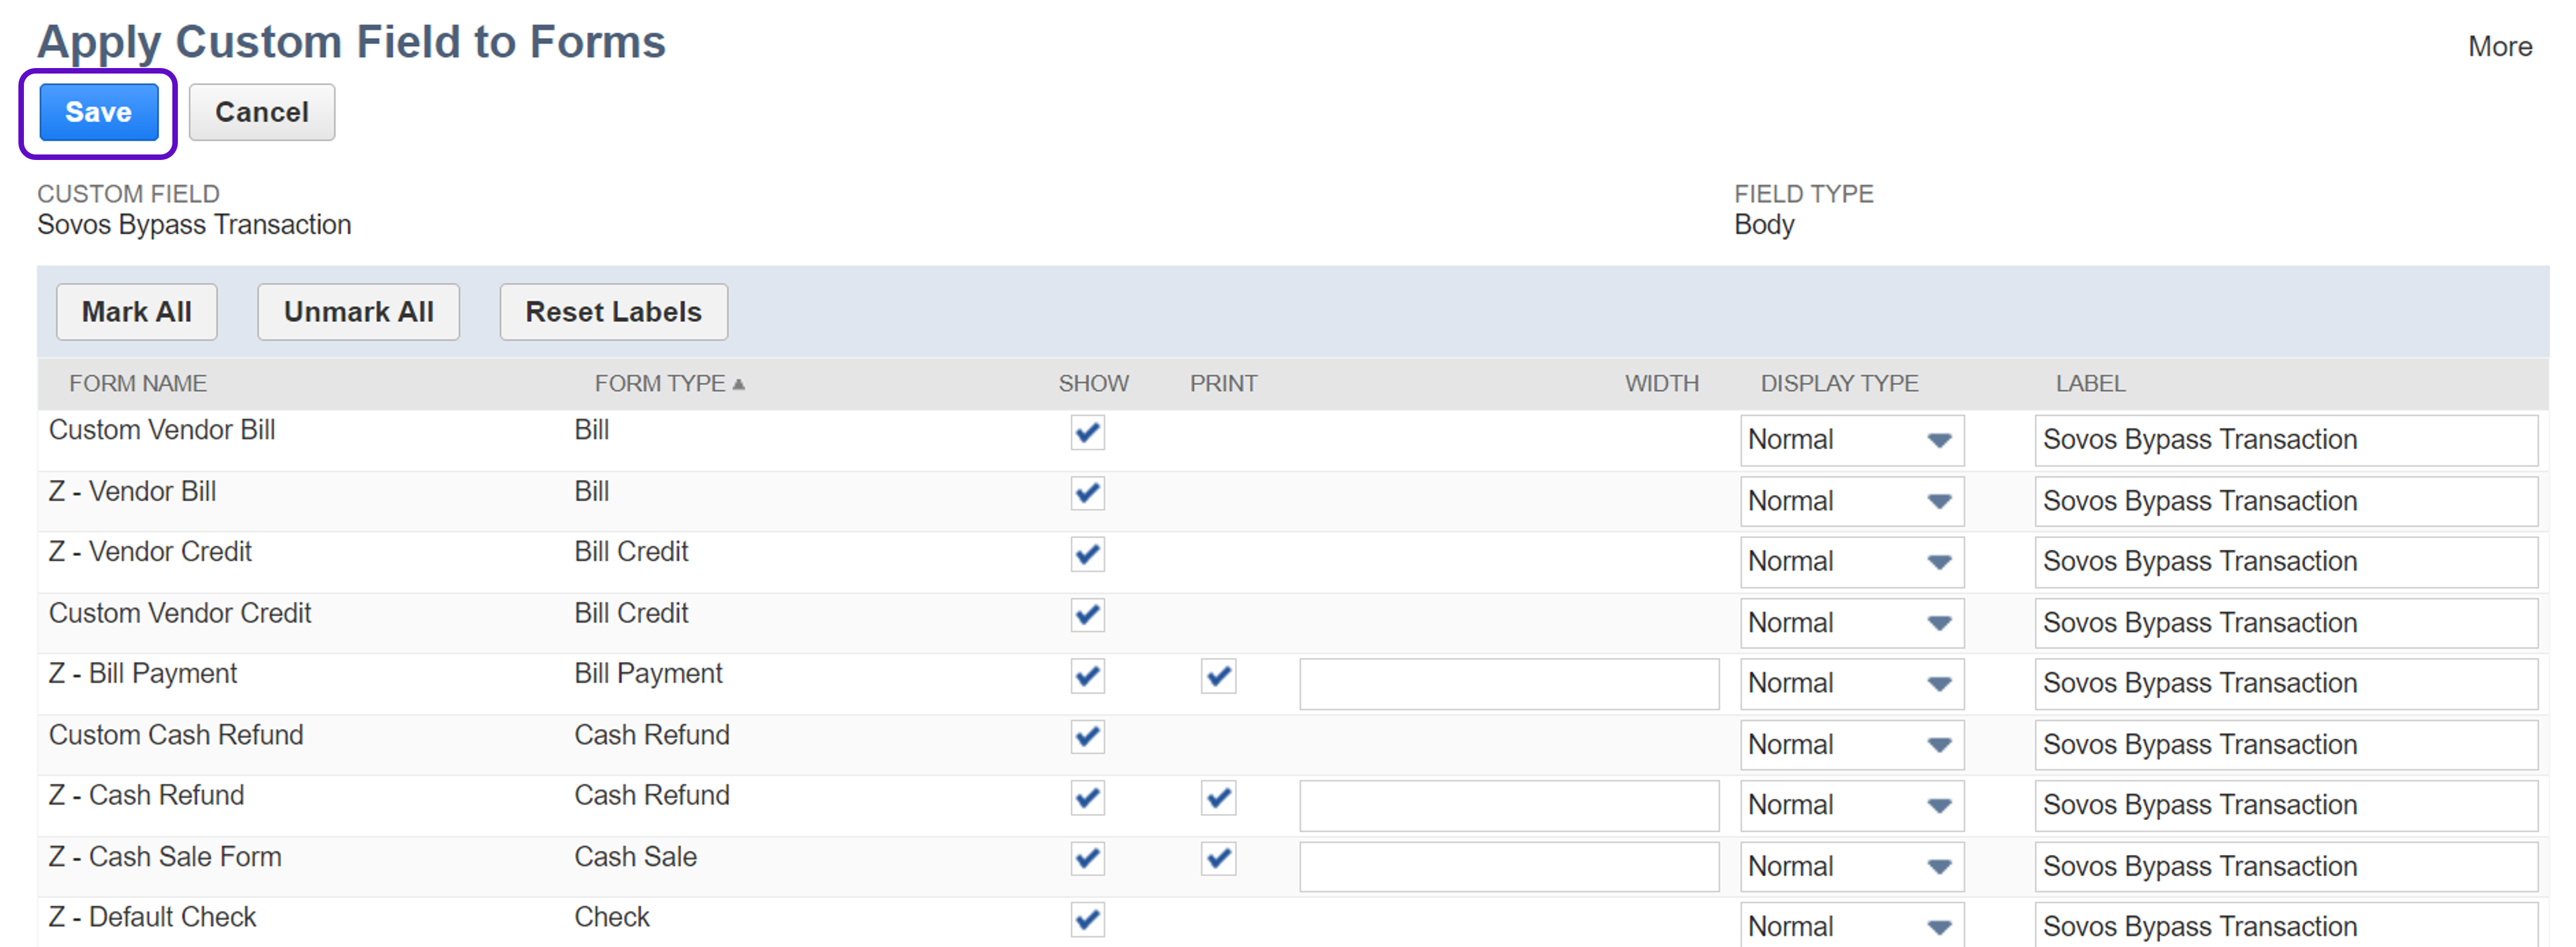Image resolution: width=2576 pixels, height=947 pixels.
Task: Toggle Show checkbox for Z - Vendor Credit
Action: click(x=1087, y=555)
